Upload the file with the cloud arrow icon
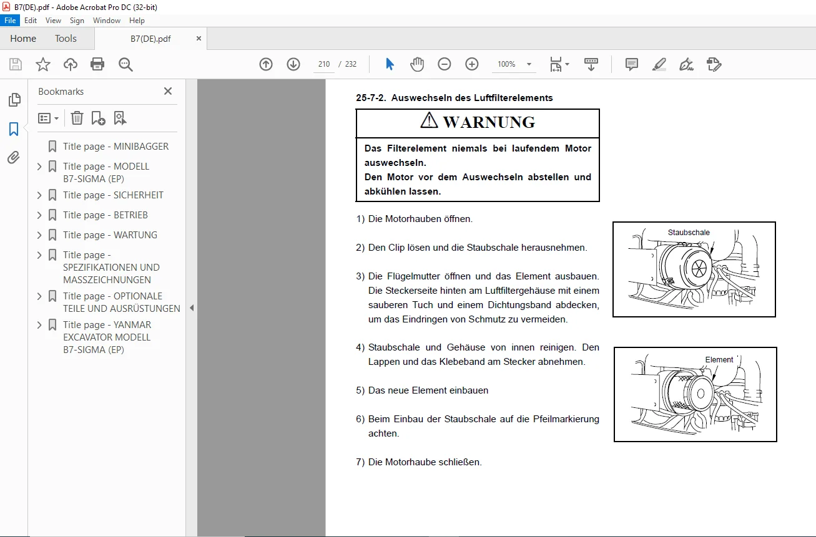 tap(71, 64)
